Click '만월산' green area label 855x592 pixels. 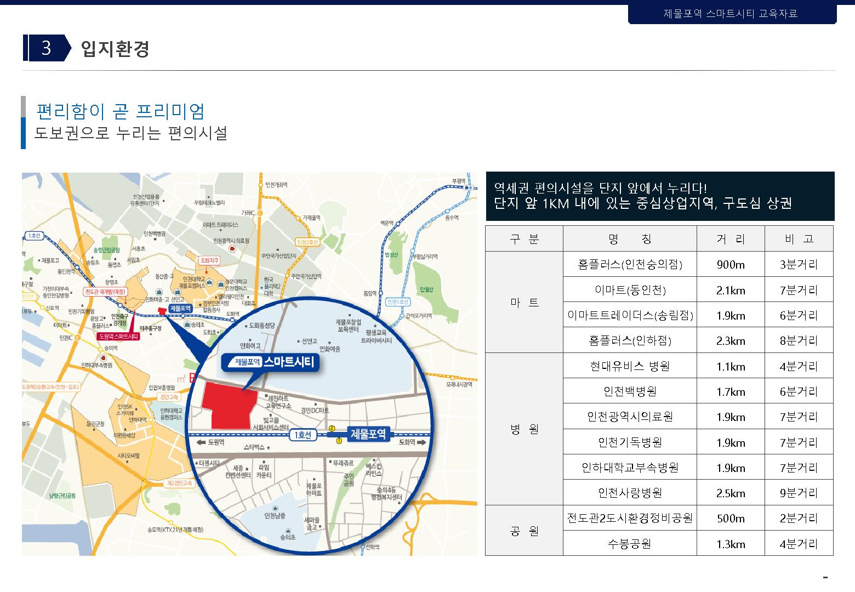point(426,289)
